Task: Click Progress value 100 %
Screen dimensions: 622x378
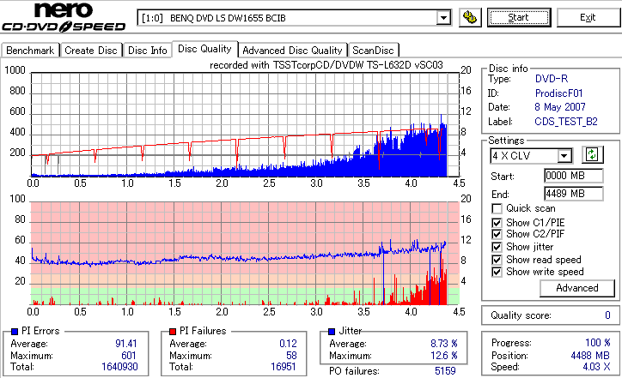Action: point(598,343)
